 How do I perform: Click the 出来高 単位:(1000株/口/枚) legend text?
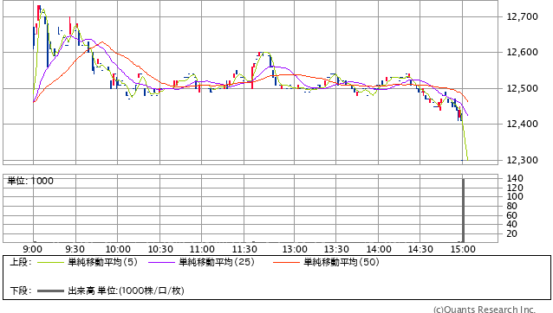(126, 291)
